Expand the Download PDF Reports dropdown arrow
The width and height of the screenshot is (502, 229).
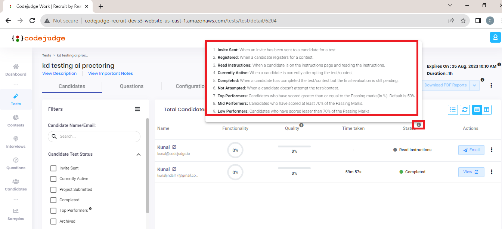(x=474, y=85)
